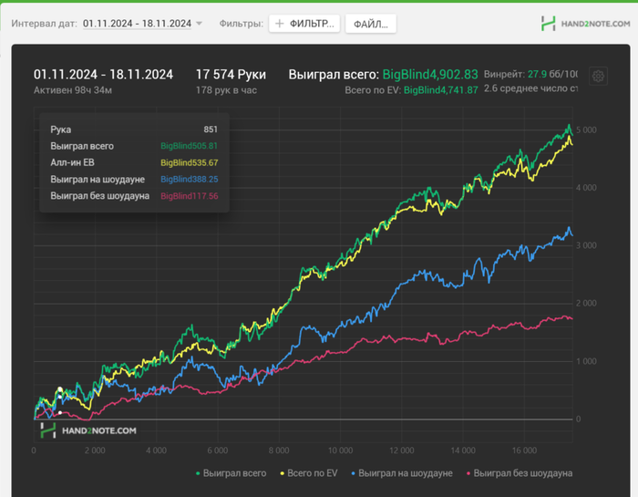Screen dimensions: 638x497
Task: Click the chart title '01.11.2024 - 18.11.2024'
Action: pos(103,75)
